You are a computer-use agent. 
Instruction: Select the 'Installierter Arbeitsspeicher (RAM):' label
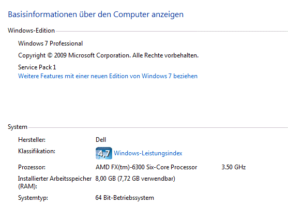click(55, 182)
